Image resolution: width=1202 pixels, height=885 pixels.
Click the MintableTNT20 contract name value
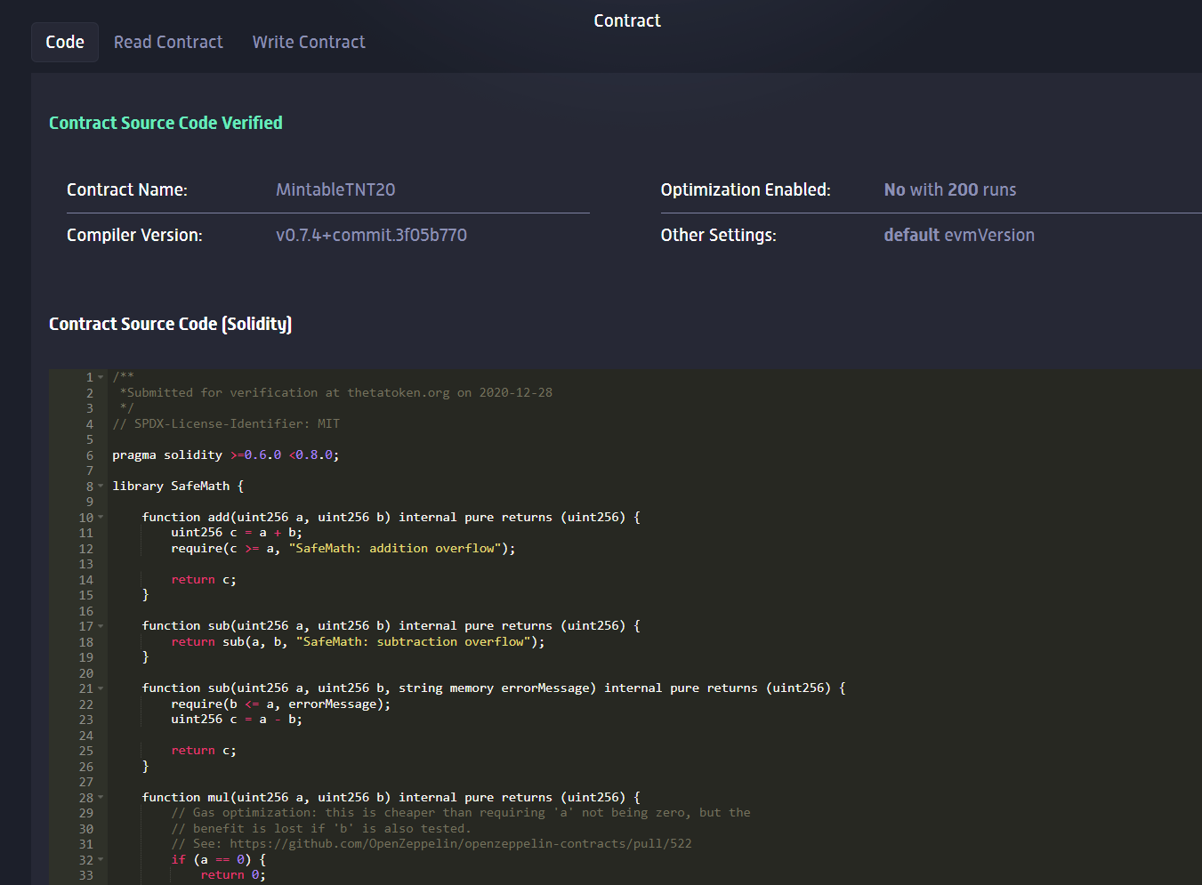[335, 189]
